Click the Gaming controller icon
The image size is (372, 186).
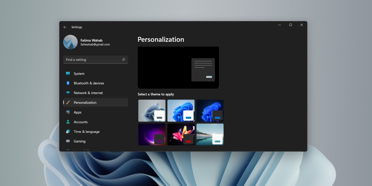coord(68,141)
